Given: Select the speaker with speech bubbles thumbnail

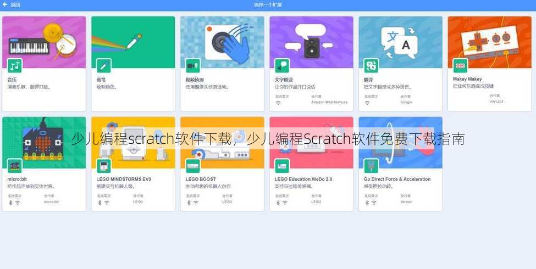Looking at the screenshot, I should (x=311, y=42).
